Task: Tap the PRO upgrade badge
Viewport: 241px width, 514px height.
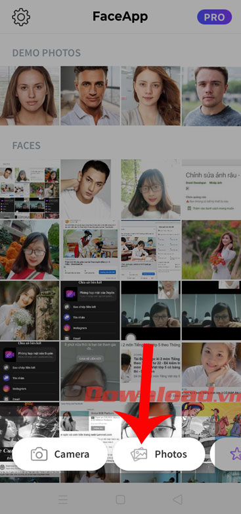Action: [215, 17]
